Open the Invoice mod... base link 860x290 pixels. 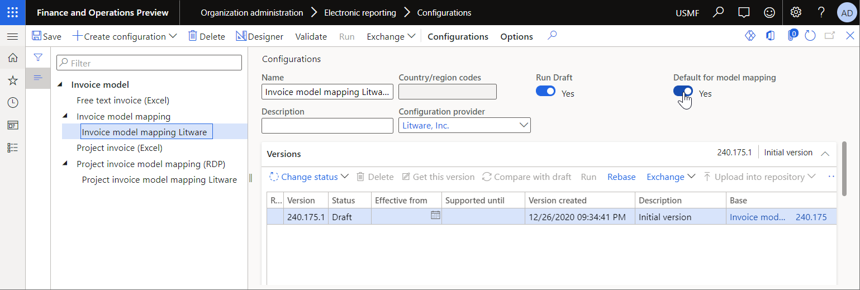pyautogui.click(x=758, y=217)
